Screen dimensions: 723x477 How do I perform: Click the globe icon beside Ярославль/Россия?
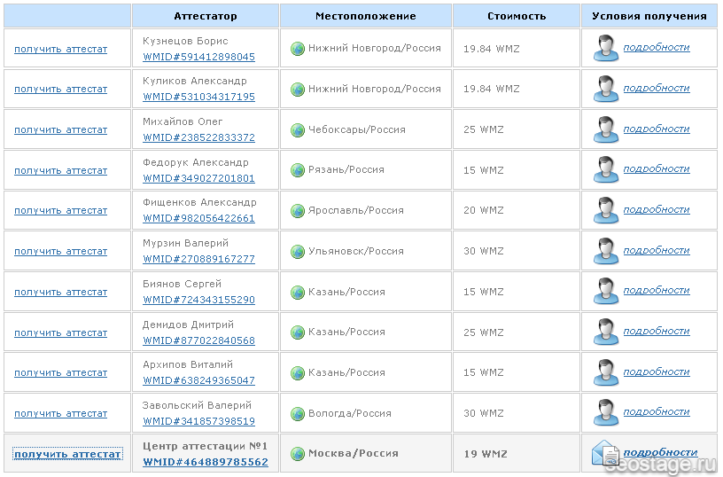pos(298,211)
